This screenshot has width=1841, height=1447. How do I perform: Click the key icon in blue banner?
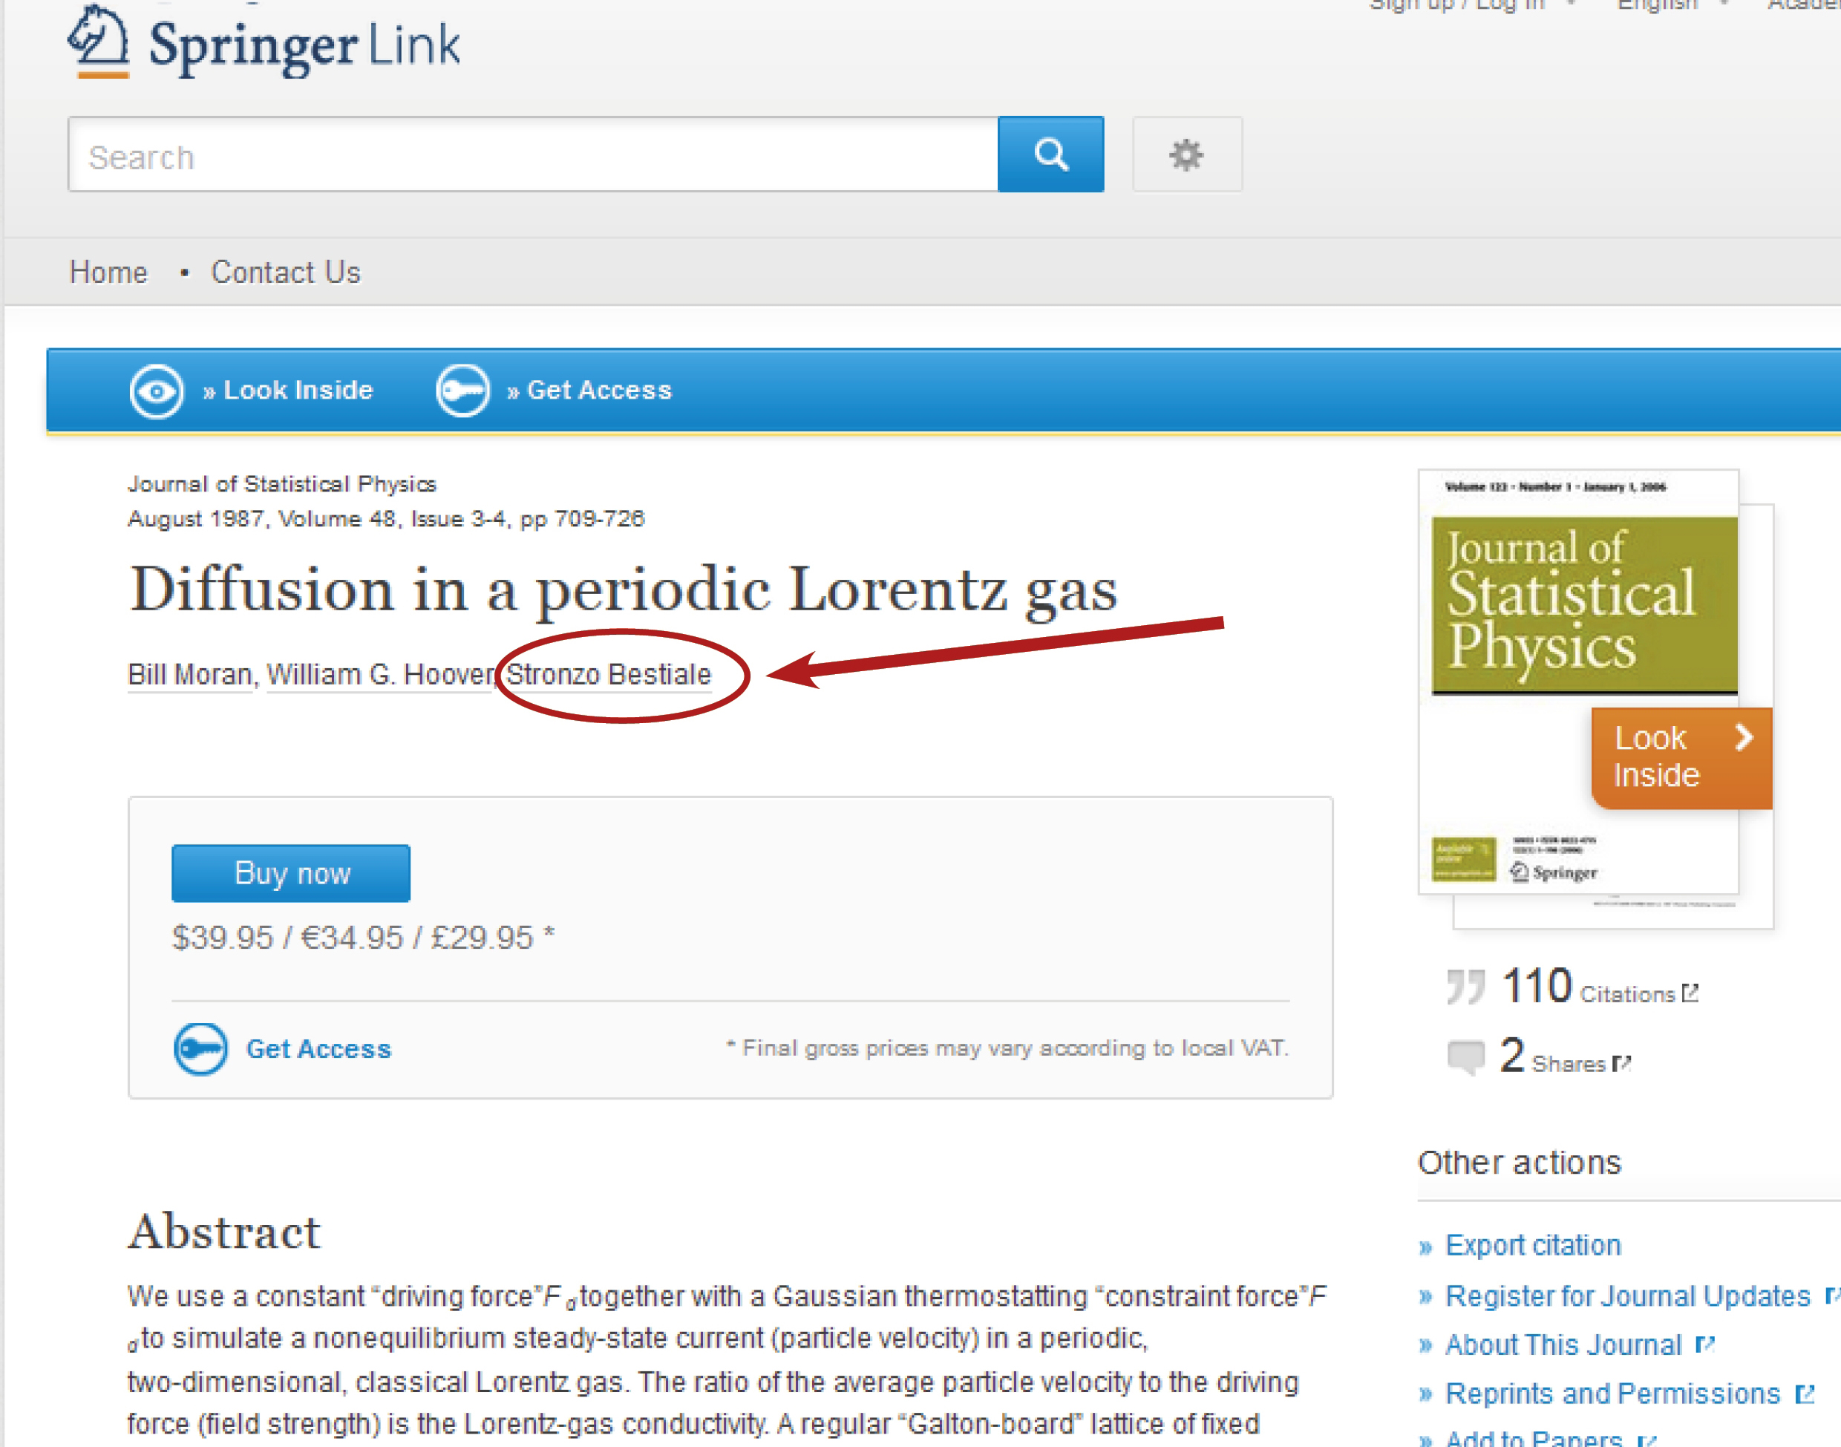462,391
